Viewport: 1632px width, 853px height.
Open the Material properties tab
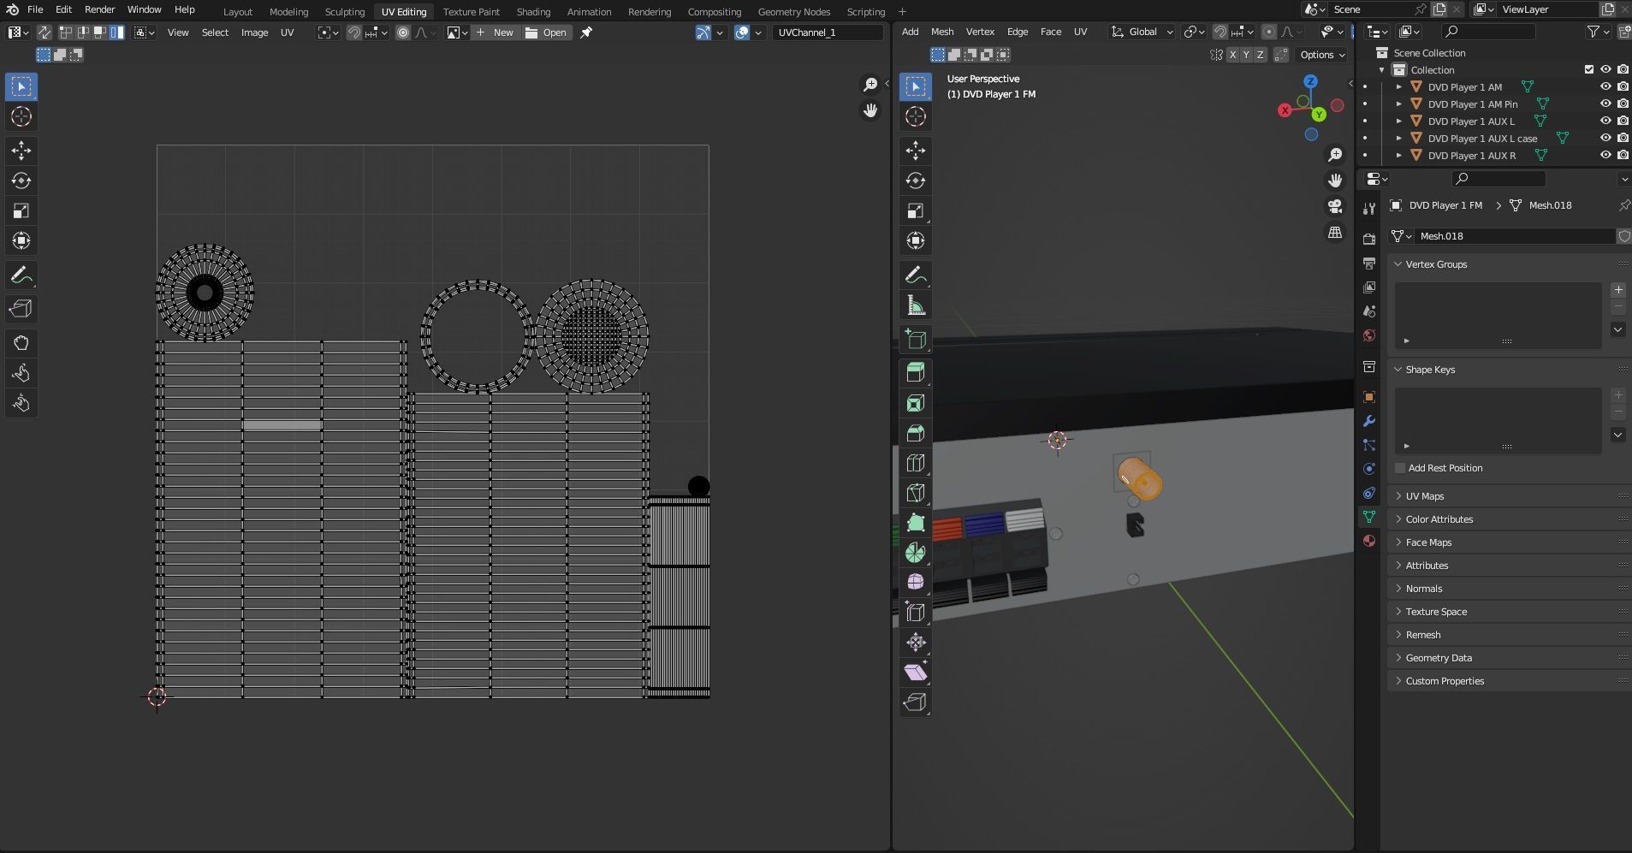click(x=1369, y=541)
